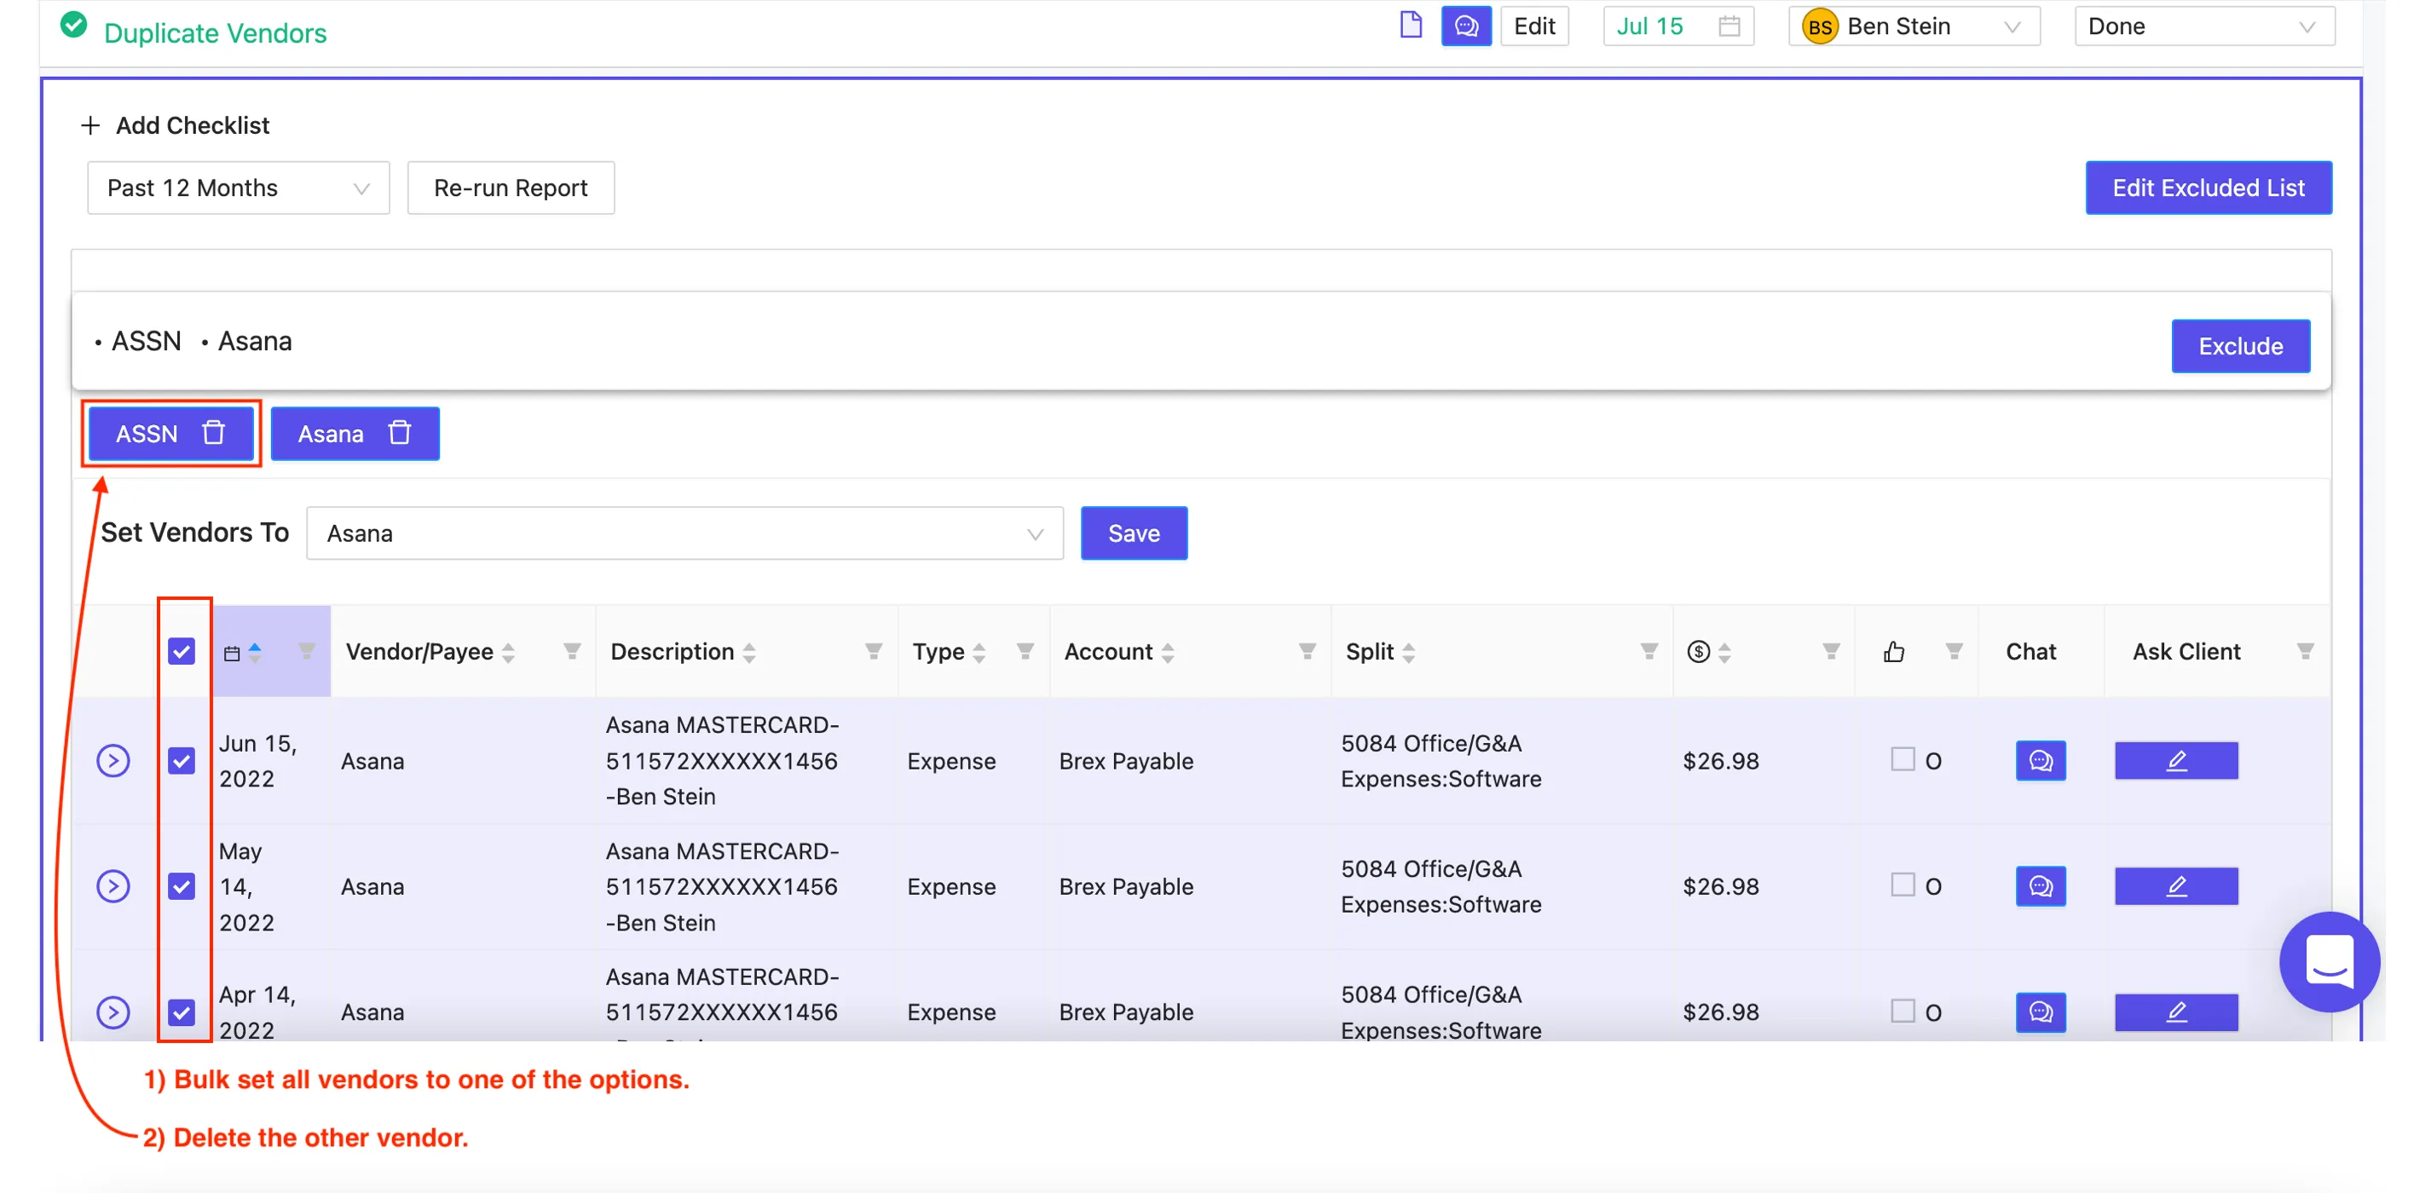
Task: Click the Exclude button for ASSN/Asana
Action: click(x=2239, y=346)
